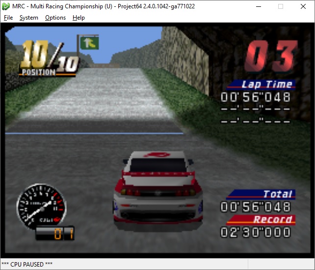Click the 10/10 position indicator

(x=49, y=58)
